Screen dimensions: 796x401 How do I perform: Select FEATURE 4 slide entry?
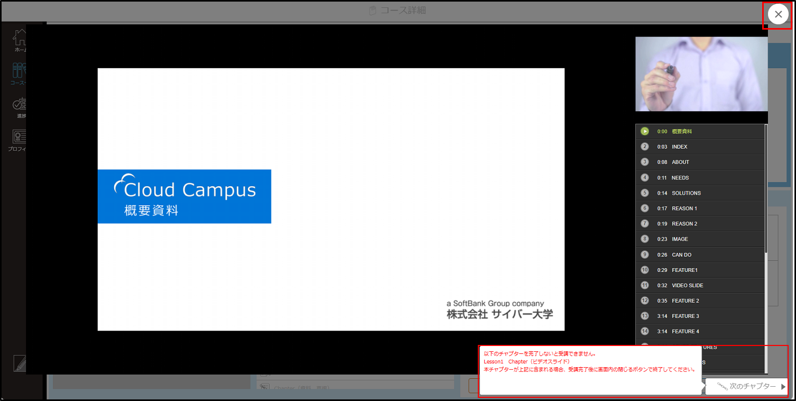(700, 331)
